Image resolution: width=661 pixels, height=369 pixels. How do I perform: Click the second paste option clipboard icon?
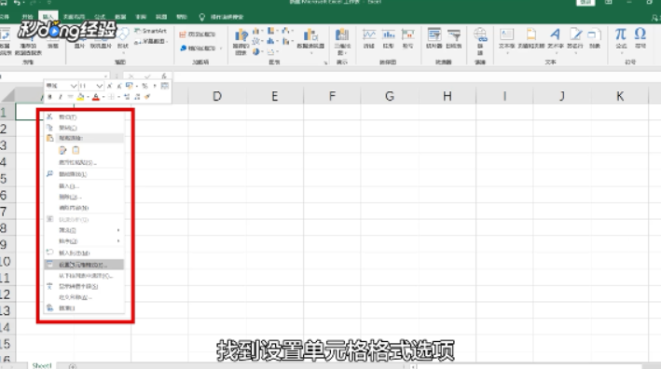point(76,150)
